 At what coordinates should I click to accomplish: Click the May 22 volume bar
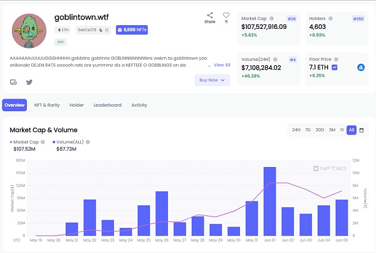(90, 218)
